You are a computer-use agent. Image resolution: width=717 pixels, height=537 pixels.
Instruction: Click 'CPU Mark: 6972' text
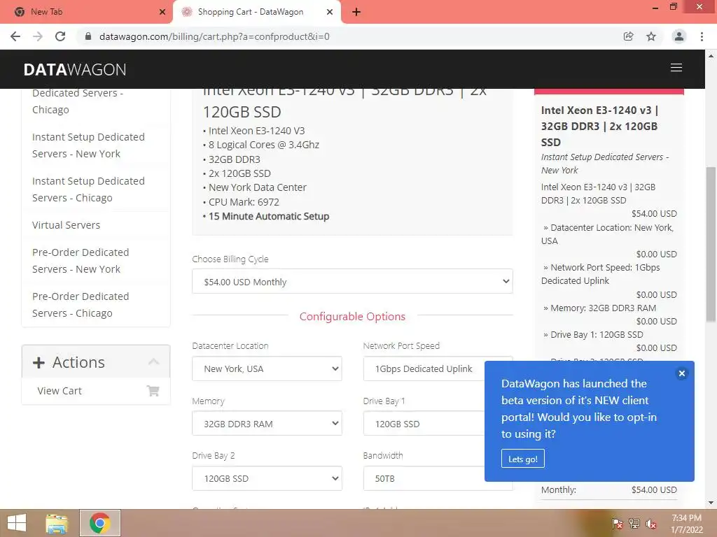pos(244,202)
